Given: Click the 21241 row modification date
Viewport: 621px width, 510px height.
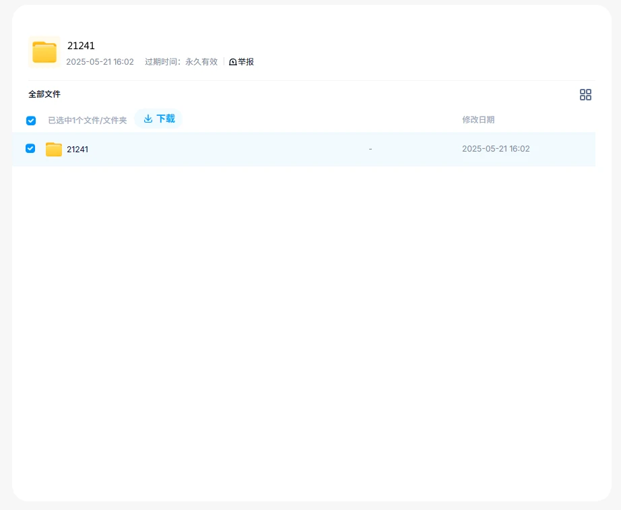Looking at the screenshot, I should tap(496, 149).
